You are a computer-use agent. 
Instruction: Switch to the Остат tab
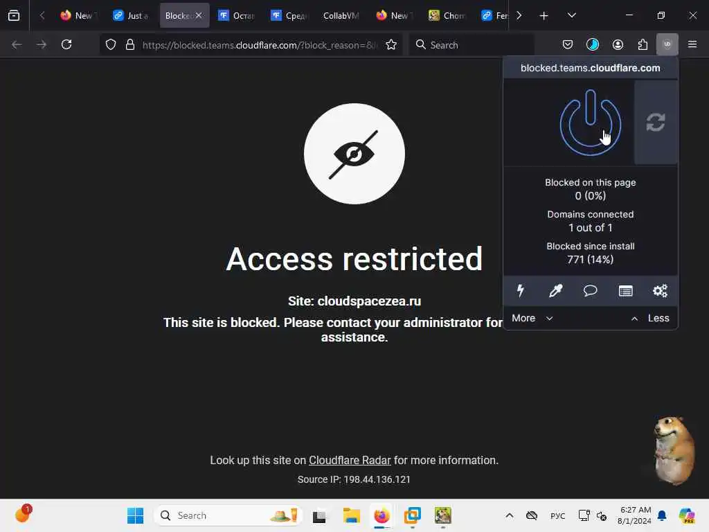coord(237,15)
